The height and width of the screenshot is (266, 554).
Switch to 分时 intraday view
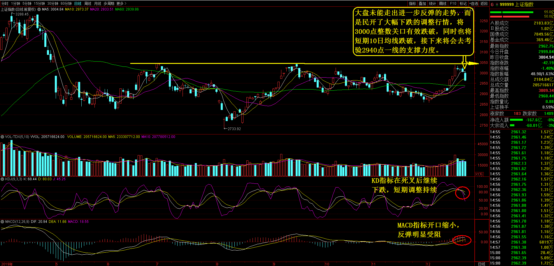[5, 3]
